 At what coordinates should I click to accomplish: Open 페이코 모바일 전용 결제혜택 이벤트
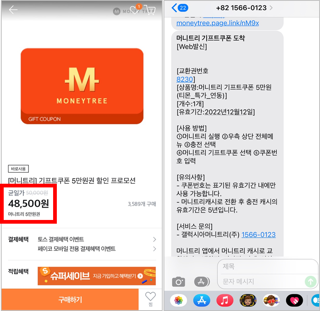coord(77,249)
